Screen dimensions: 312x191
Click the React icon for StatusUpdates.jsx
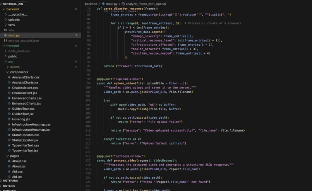[x=9, y=140]
